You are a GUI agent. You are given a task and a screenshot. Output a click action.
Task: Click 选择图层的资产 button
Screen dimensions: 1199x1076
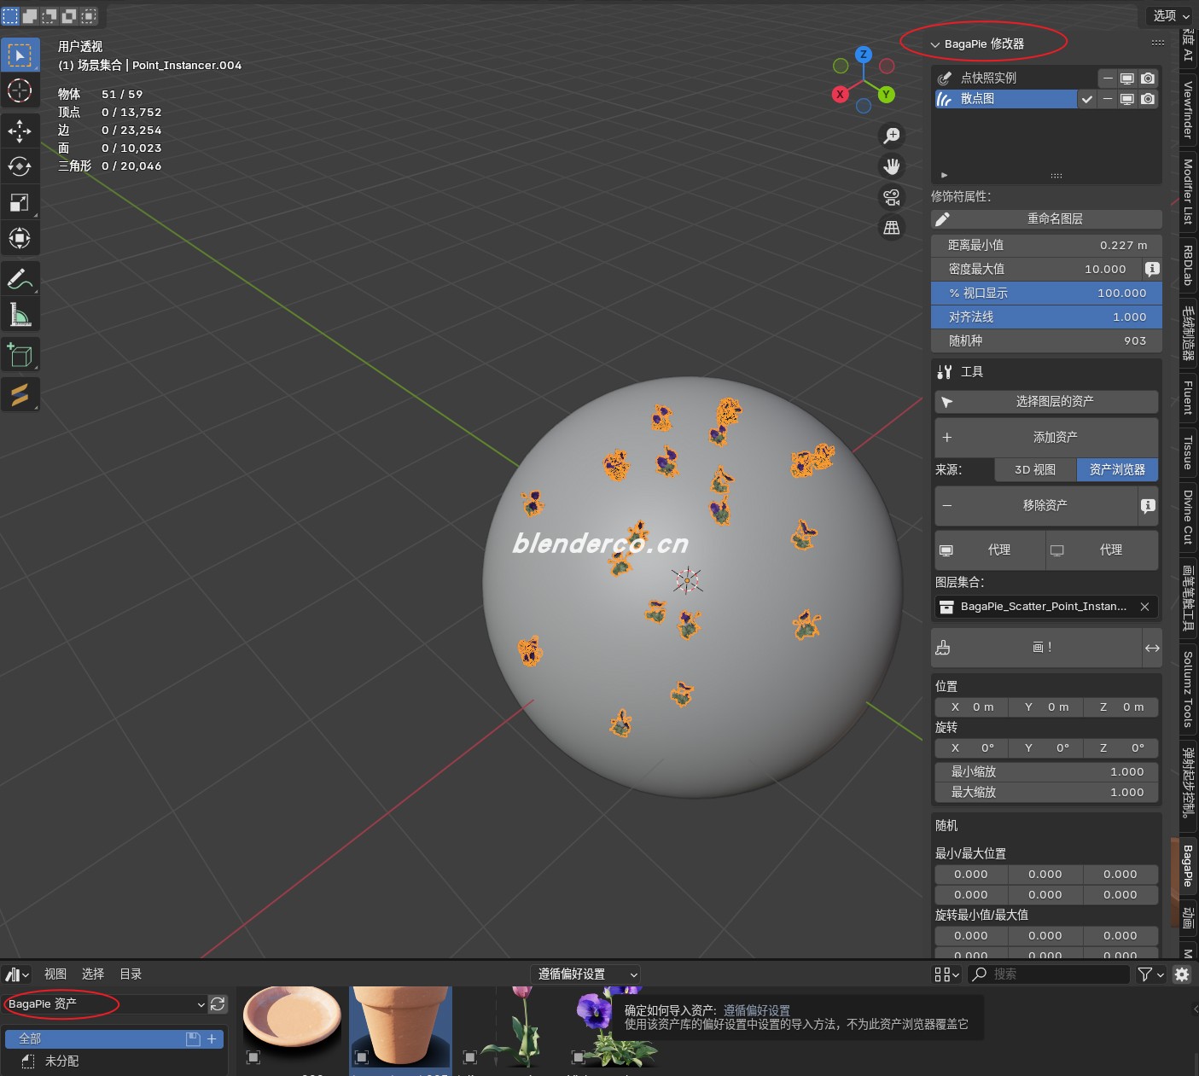pos(1046,402)
